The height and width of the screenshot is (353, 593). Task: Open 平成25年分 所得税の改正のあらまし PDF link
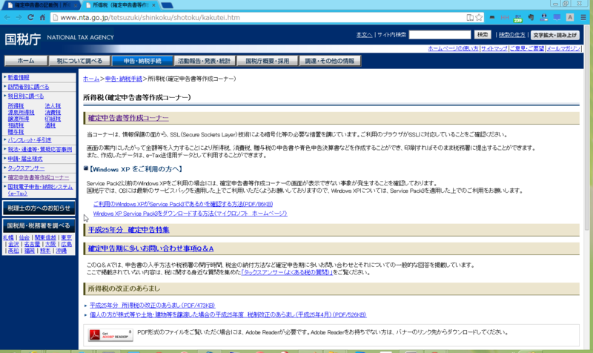pos(153,306)
